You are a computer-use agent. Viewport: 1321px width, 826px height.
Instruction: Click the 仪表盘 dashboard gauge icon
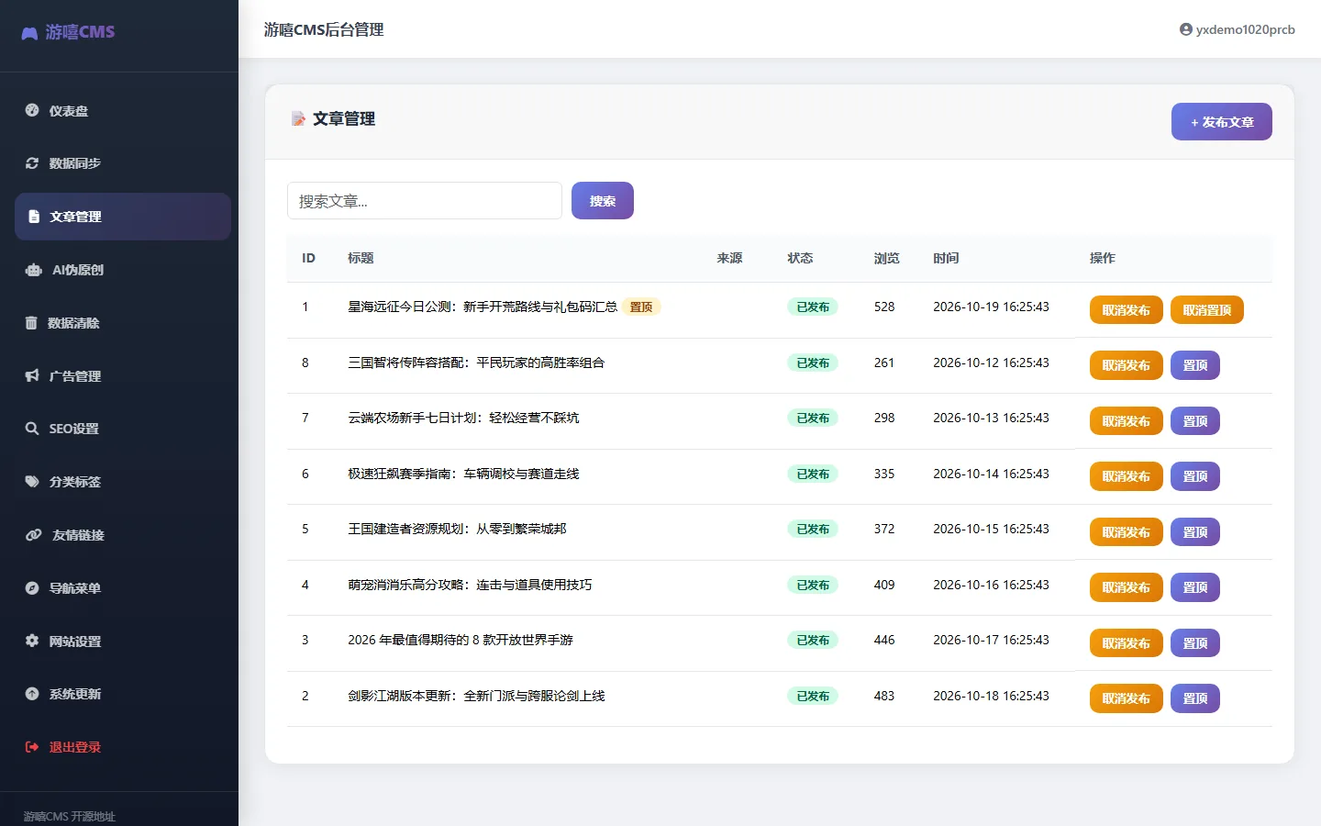click(x=32, y=110)
